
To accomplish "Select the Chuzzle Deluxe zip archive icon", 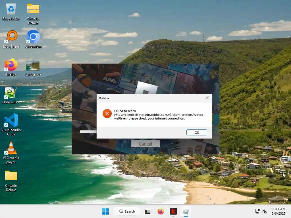I will pyautogui.click(x=33, y=14).
